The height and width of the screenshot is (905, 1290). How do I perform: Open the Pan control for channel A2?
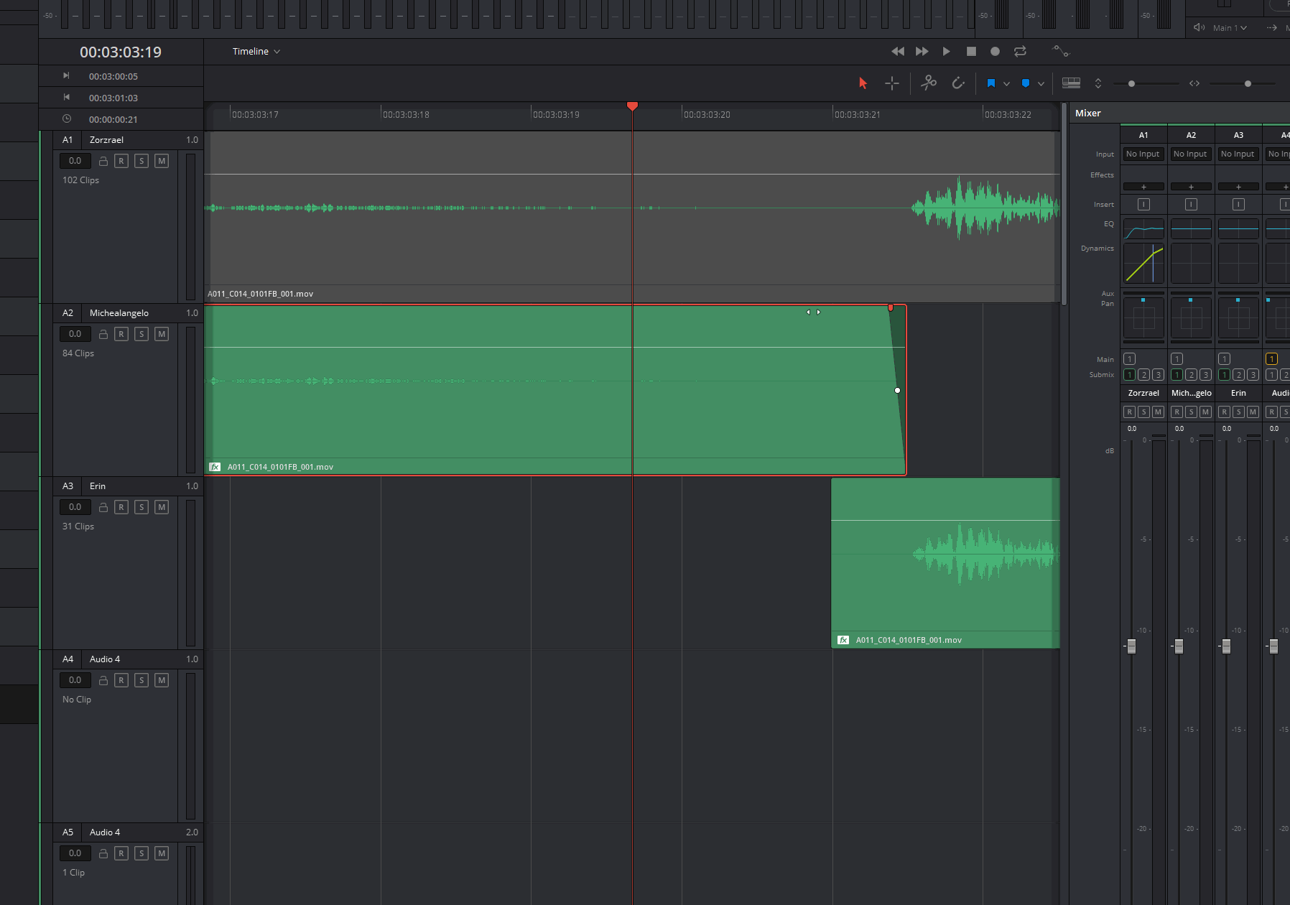coord(1191,317)
